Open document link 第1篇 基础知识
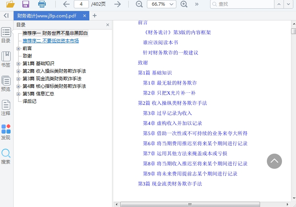Image resolution: width=296 pixels, height=207 pixels. click(155, 73)
